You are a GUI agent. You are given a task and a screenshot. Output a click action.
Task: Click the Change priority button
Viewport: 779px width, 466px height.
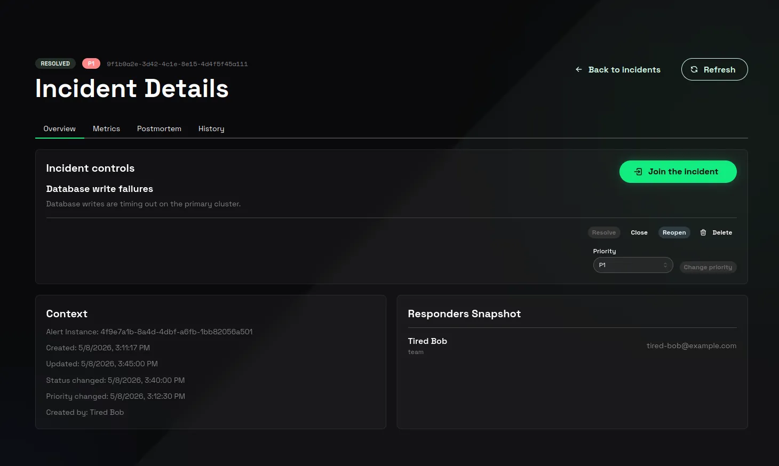click(708, 267)
